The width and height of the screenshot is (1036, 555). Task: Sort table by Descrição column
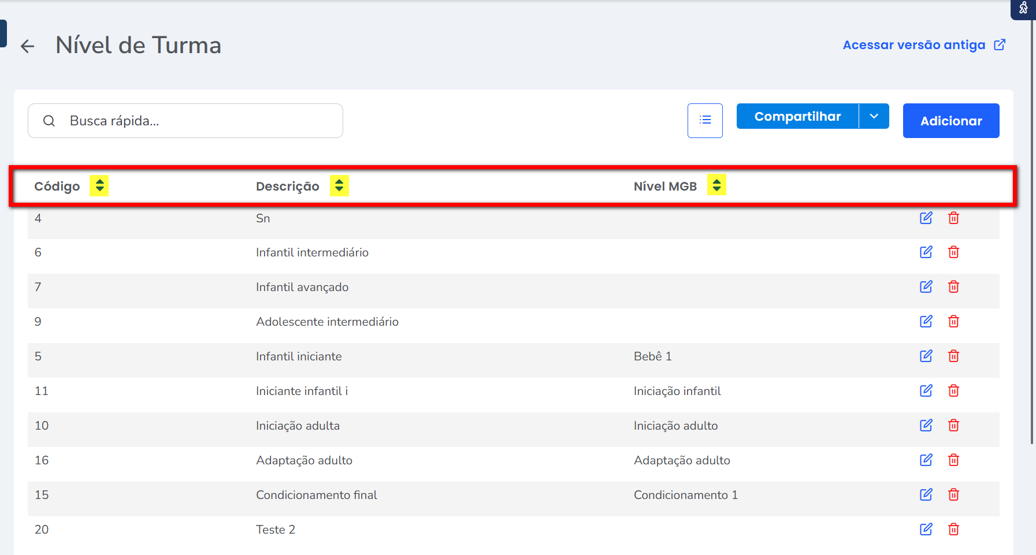339,186
